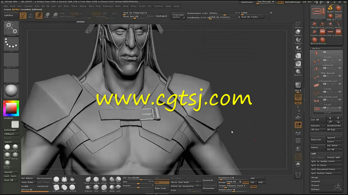348x195 pixels.
Task: Toggle the Persp perspective button
Action: [298, 97]
